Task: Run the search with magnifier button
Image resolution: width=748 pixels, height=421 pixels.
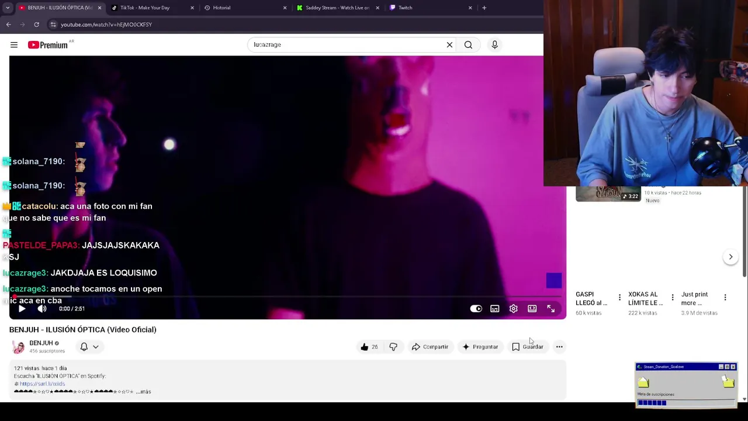Action: coord(468,44)
